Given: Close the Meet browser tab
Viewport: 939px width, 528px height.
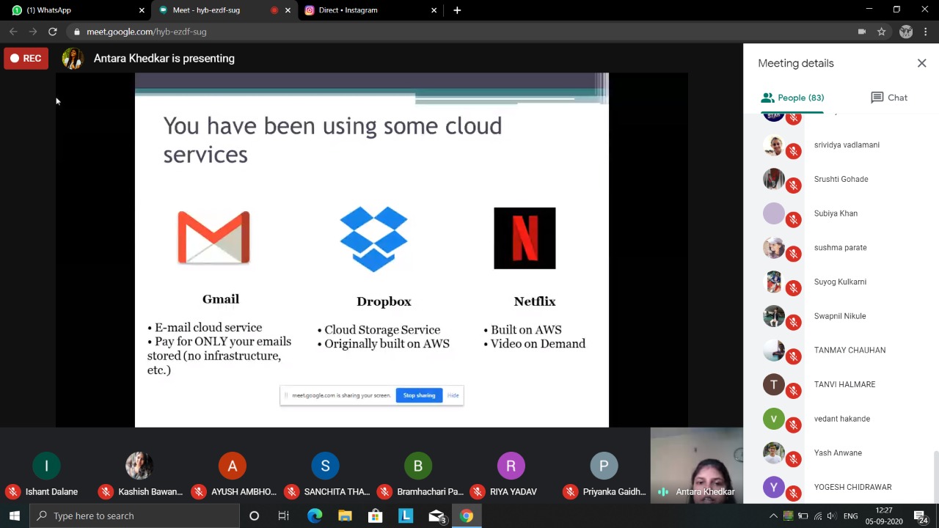Looking at the screenshot, I should [288, 10].
